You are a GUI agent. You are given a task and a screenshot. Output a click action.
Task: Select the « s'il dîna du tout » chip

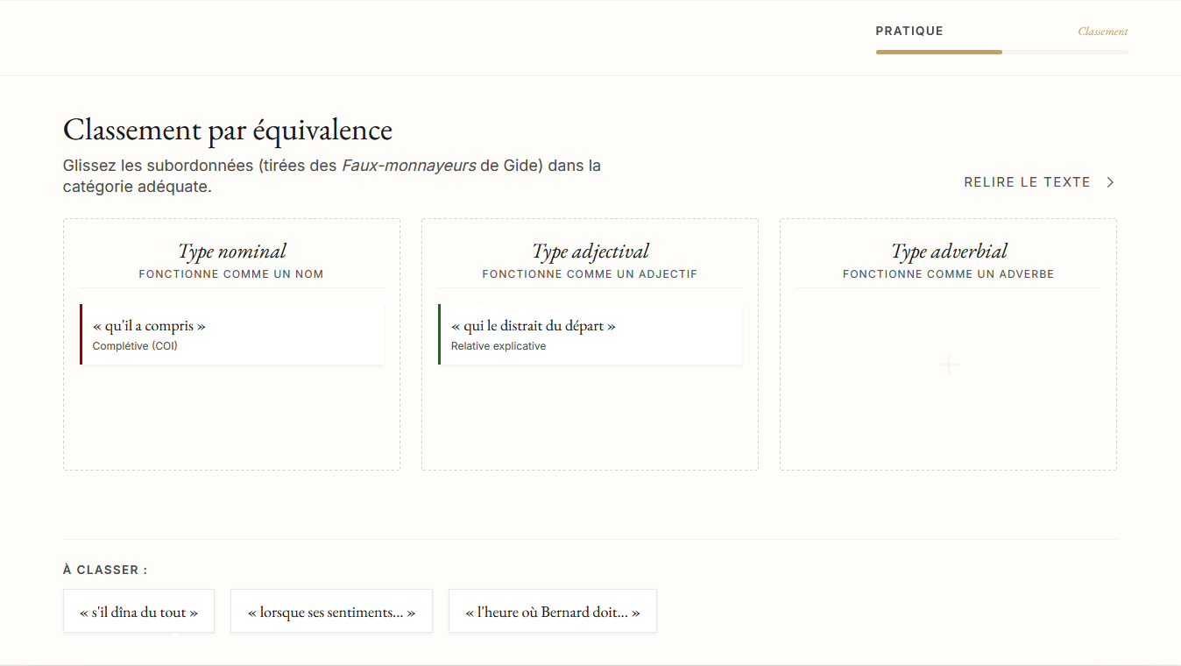pyautogui.click(x=138, y=612)
